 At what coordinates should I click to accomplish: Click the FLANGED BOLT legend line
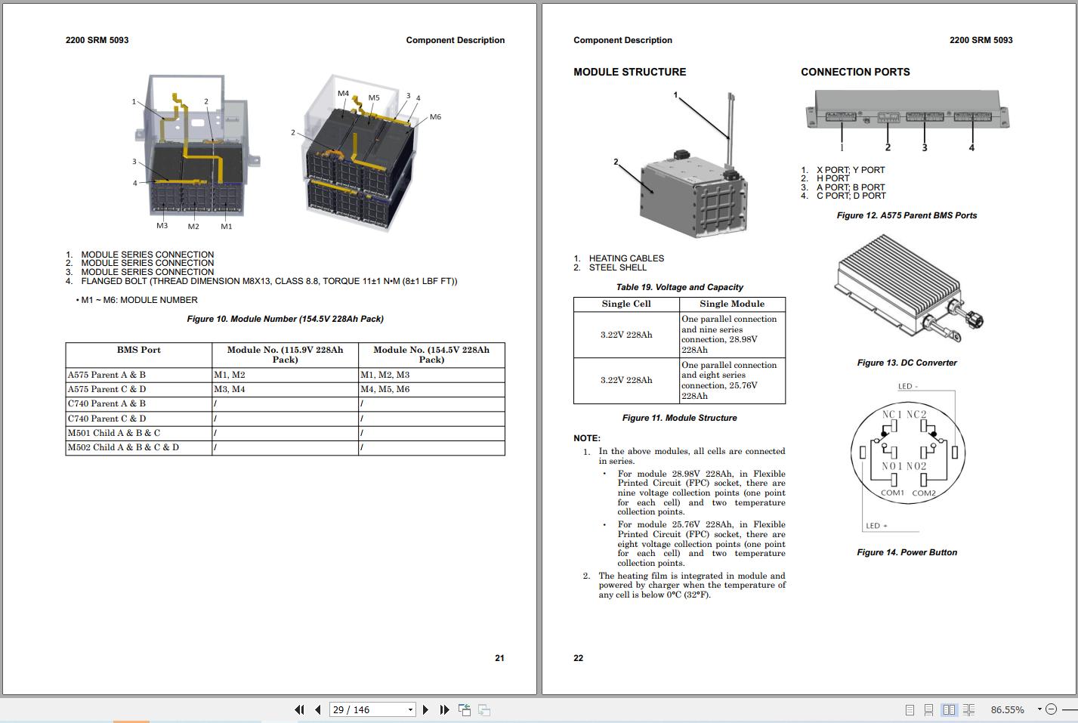(x=269, y=281)
